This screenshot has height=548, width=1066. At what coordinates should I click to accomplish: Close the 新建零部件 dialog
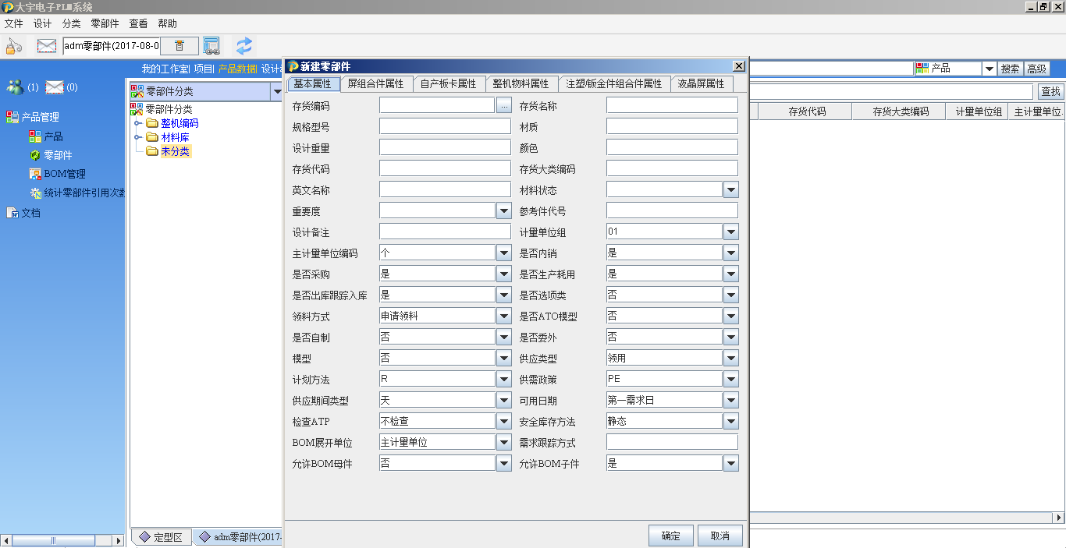(738, 66)
